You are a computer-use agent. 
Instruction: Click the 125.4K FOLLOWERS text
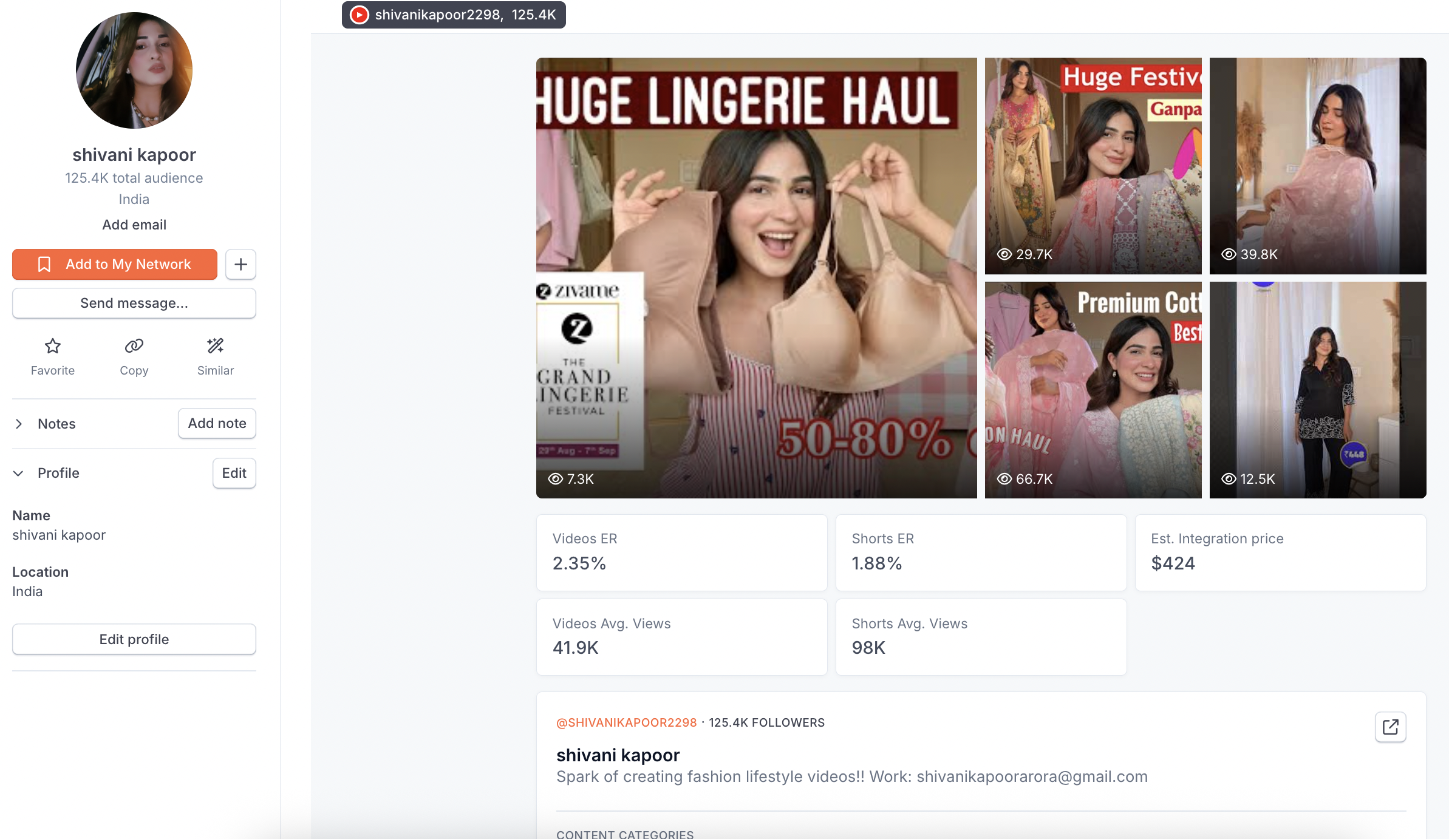[767, 722]
